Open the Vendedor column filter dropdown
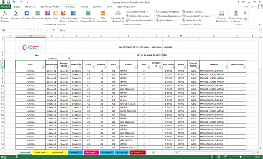The width and height of the screenshot is (263, 159). (227, 67)
